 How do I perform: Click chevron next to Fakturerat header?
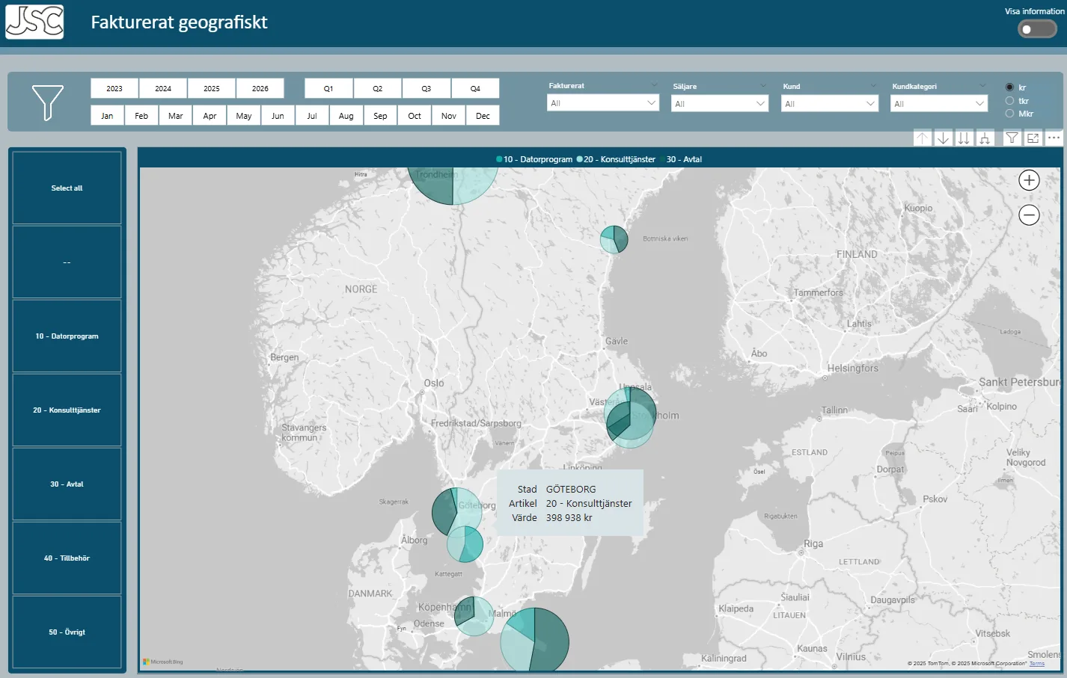pyautogui.click(x=655, y=85)
